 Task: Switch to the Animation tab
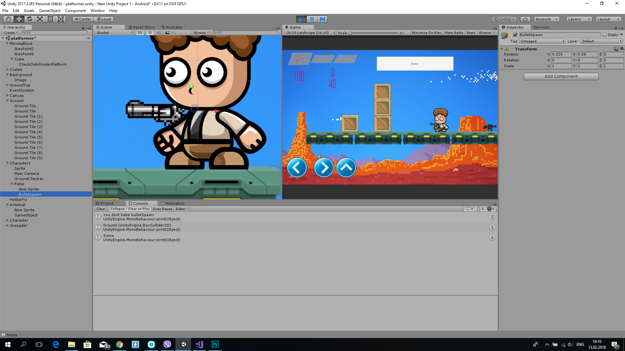[173, 203]
